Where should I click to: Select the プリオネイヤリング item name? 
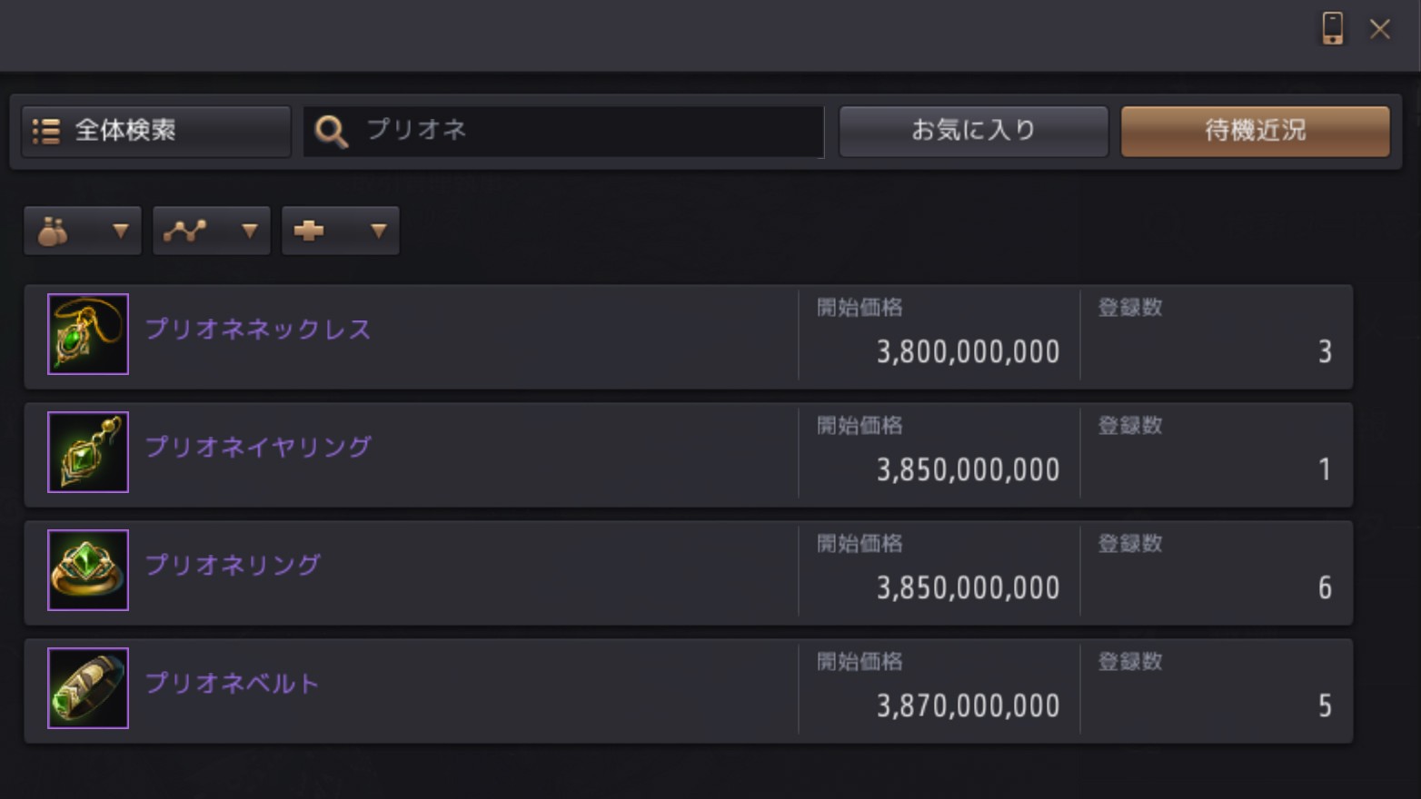[x=258, y=447]
